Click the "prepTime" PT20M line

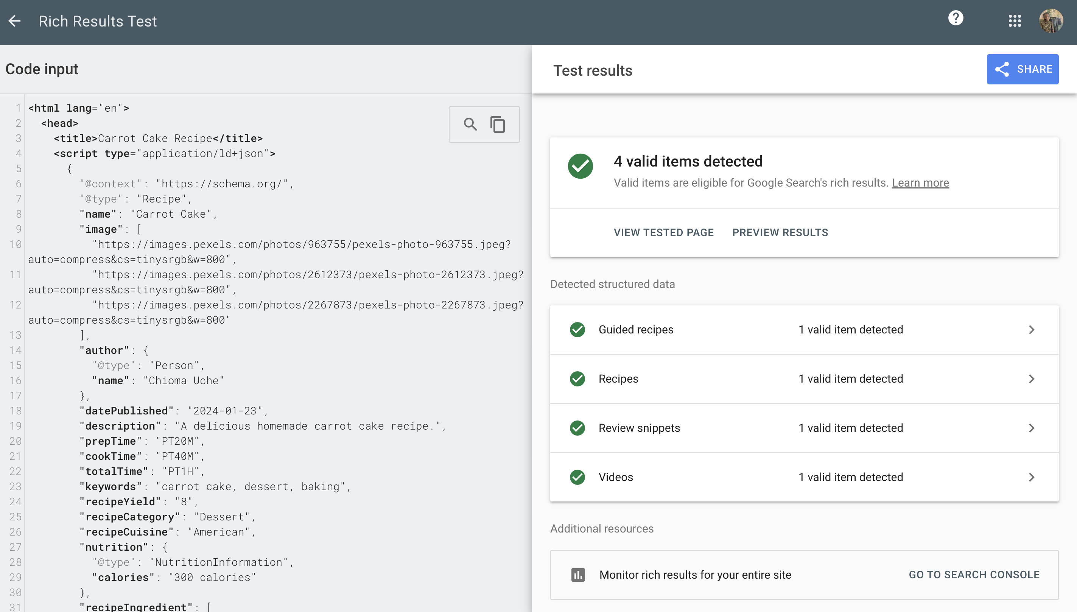tap(142, 441)
